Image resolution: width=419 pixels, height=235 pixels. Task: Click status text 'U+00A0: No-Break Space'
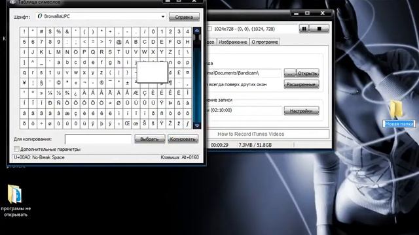39,157
